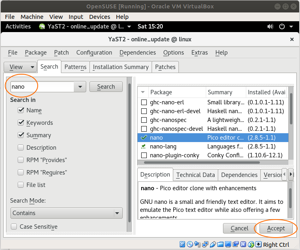This screenshot has width=300, height=250.
Task: Open the Search Mode Contains combo box
Action: (x=67, y=213)
